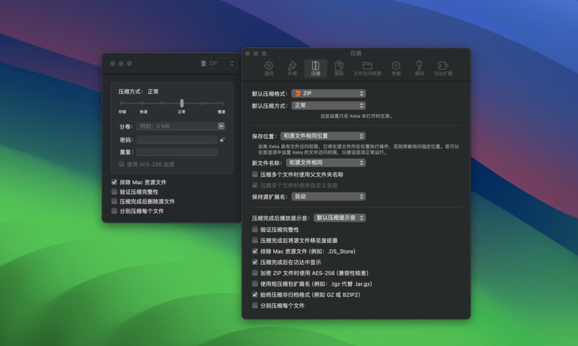Screen dimensions: 578x346
Task: Open the 默认压缩方式 selector showing 正常
Action: pos(328,105)
